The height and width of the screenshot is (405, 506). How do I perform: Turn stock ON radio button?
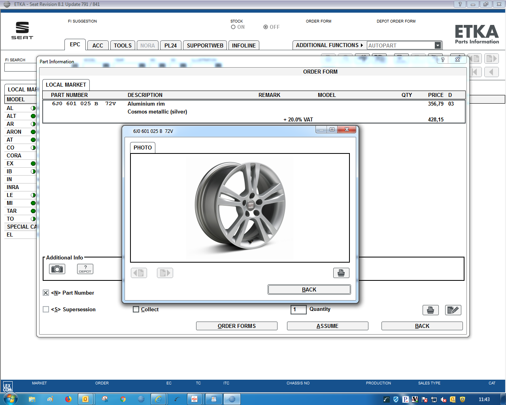[233, 27]
